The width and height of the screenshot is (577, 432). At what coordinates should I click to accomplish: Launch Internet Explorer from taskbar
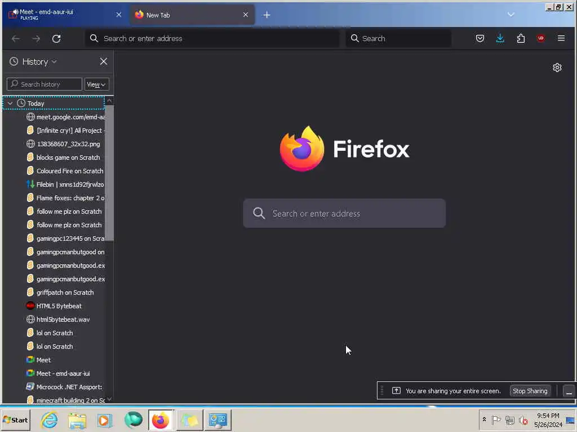(x=50, y=420)
